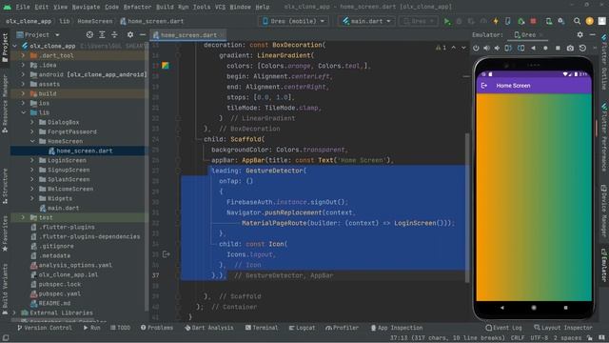This screenshot has width=609, height=343.
Task: Open the main.dart run configuration dropdown
Action: pyautogui.click(x=366, y=21)
